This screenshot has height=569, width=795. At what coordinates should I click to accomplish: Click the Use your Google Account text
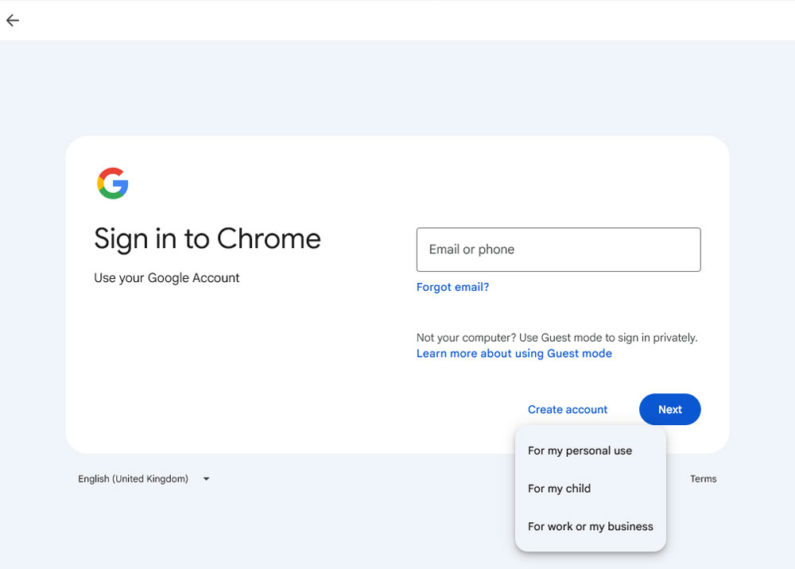(x=166, y=277)
